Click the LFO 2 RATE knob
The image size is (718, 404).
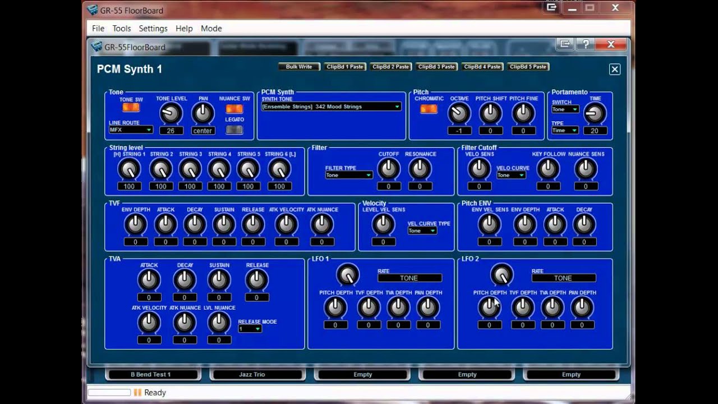click(502, 275)
